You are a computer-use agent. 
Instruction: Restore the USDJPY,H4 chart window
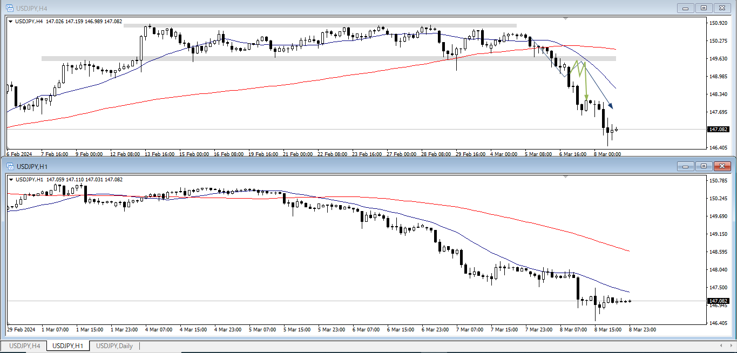[704, 8]
